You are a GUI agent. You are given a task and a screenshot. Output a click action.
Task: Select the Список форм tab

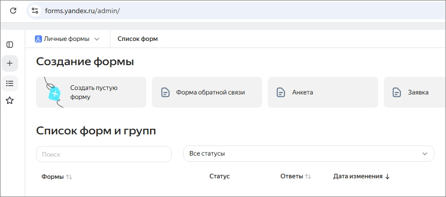pyautogui.click(x=138, y=39)
